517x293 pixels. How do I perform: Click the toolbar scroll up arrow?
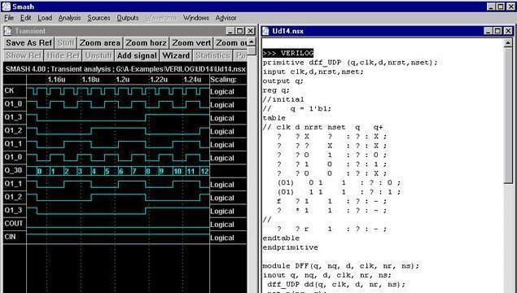click(252, 42)
